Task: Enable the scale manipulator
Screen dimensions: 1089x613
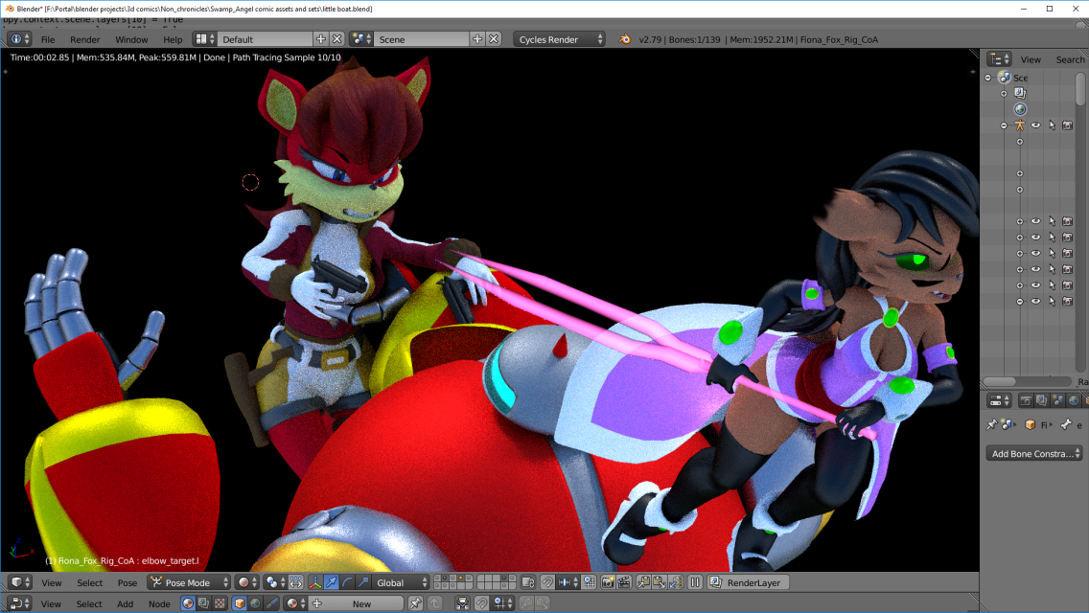Action: (x=363, y=582)
